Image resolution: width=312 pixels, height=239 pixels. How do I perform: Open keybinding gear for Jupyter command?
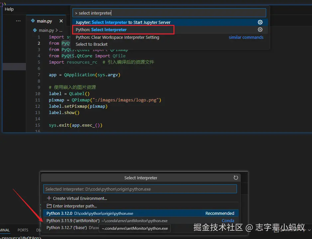click(x=260, y=22)
